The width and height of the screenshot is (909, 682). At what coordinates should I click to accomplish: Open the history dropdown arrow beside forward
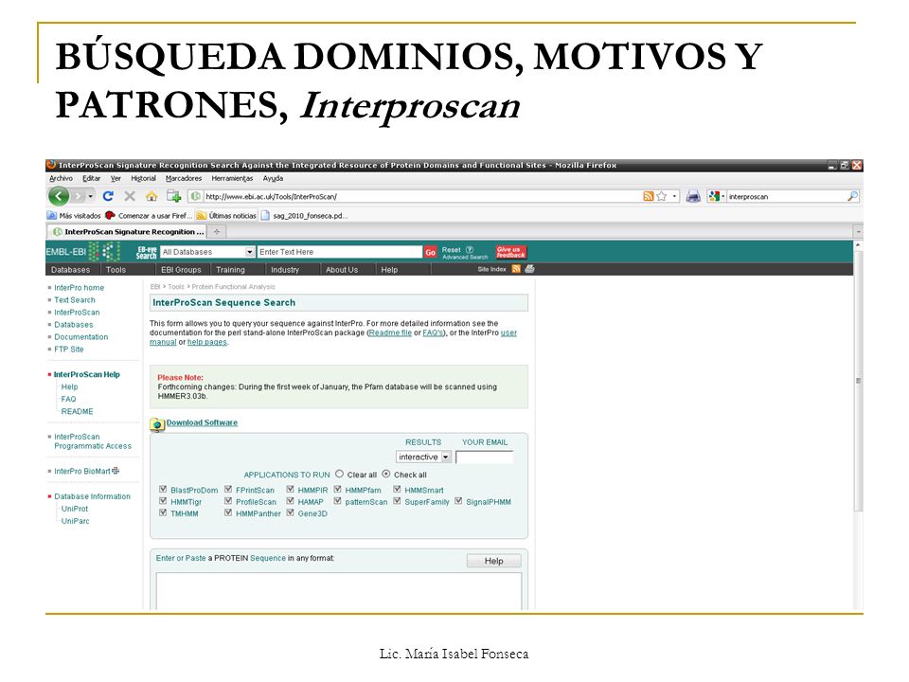click(x=91, y=196)
